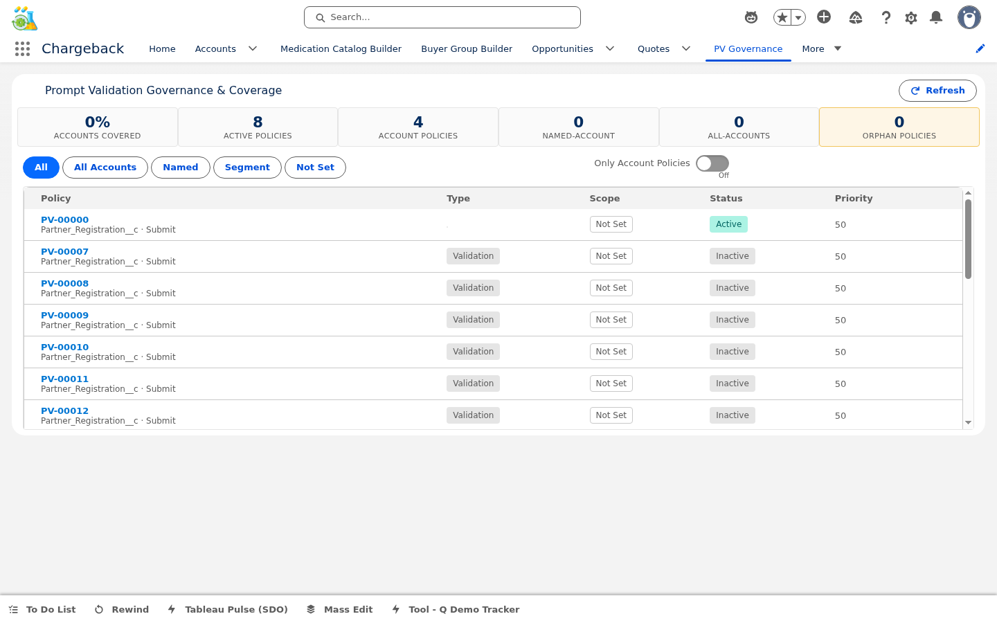
Task: Click the Inactive status badge for PV-00007
Action: click(x=733, y=256)
